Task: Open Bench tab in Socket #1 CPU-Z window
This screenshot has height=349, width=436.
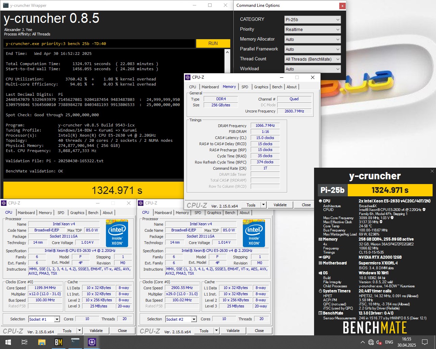Action: [93, 213]
